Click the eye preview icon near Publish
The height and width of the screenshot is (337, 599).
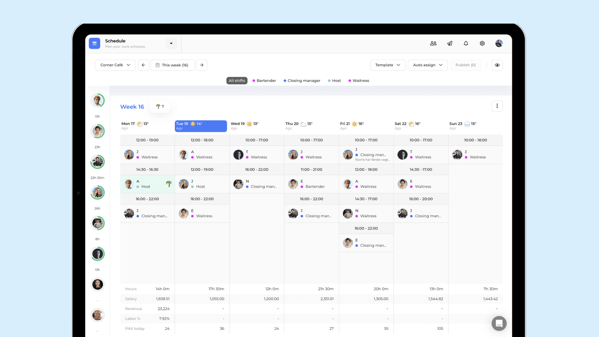click(x=497, y=65)
